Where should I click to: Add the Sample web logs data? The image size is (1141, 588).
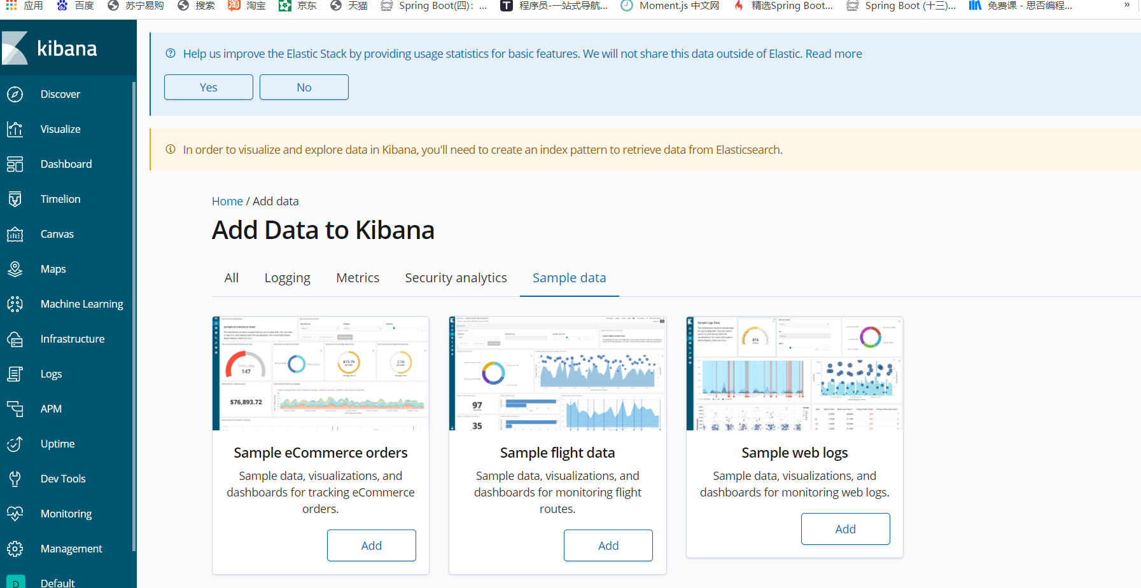tap(846, 529)
